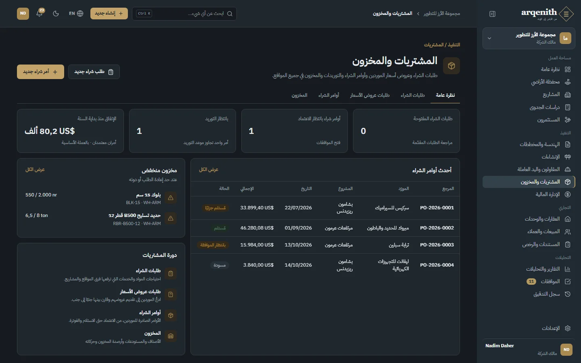Click عرض الكل in أحدث أوامر الشراء

click(x=209, y=170)
